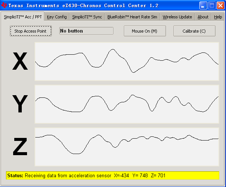The image size is (226, 187).
Task: Go to BlueRobin Heart Rate Sim tab
Action: click(x=132, y=17)
